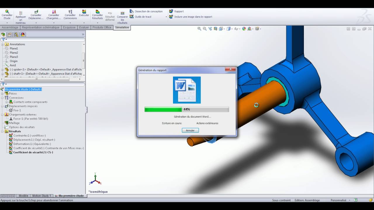The image size is (374, 210).
Task: Collapse the Résultats folder
Action: coord(3,131)
